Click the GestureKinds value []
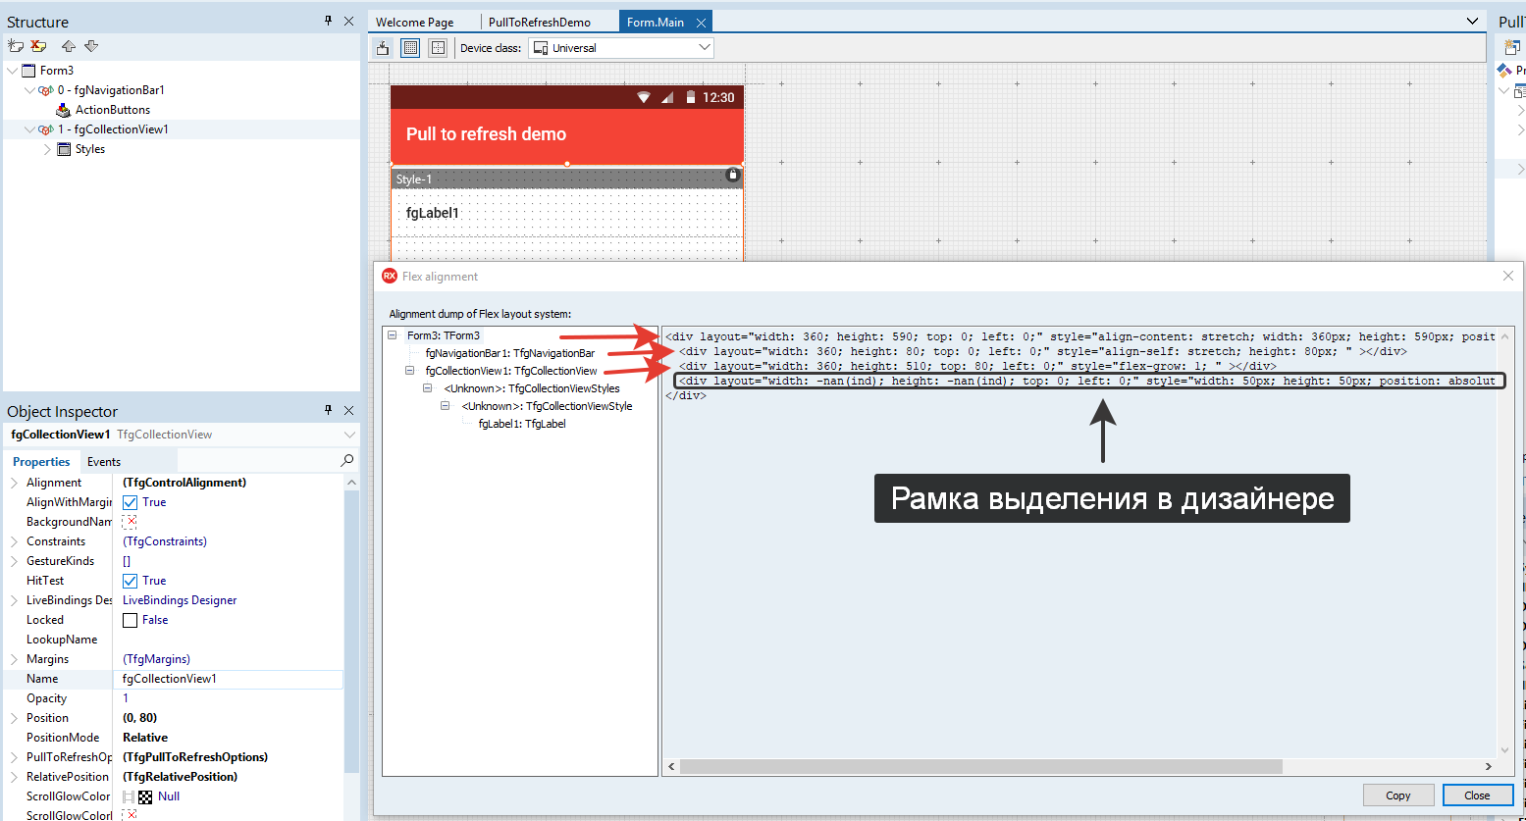The image size is (1526, 821). click(x=127, y=561)
